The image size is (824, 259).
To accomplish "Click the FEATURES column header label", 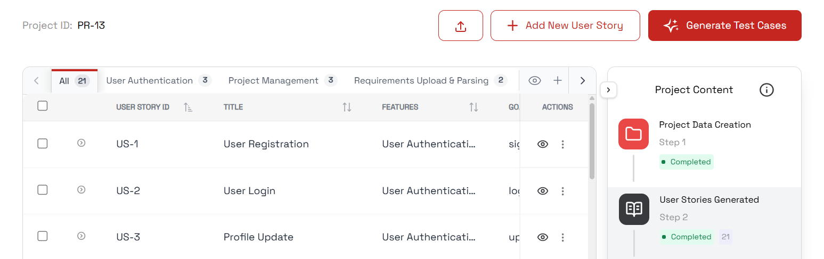I will (x=400, y=107).
